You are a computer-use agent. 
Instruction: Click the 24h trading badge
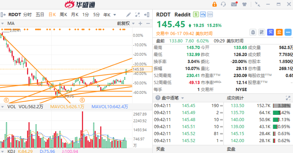tap(210, 14)
